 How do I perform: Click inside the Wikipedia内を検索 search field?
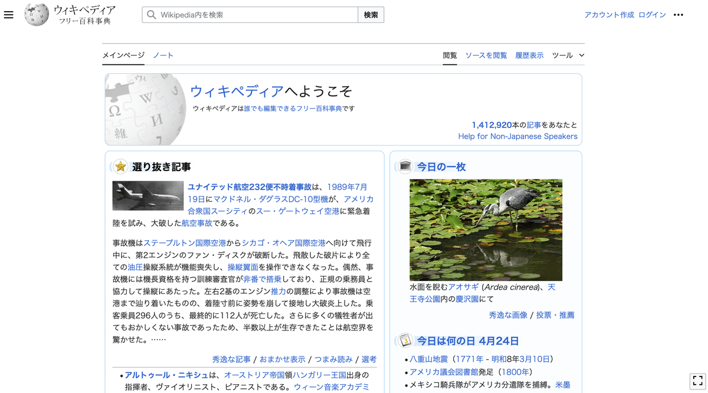click(248, 14)
